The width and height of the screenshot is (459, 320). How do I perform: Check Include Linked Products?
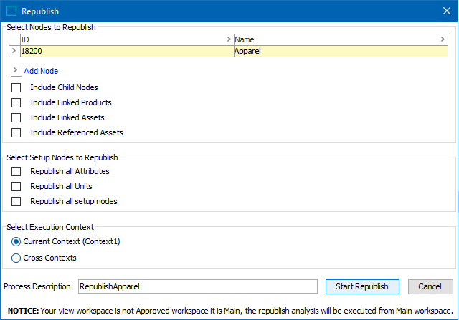click(x=16, y=102)
